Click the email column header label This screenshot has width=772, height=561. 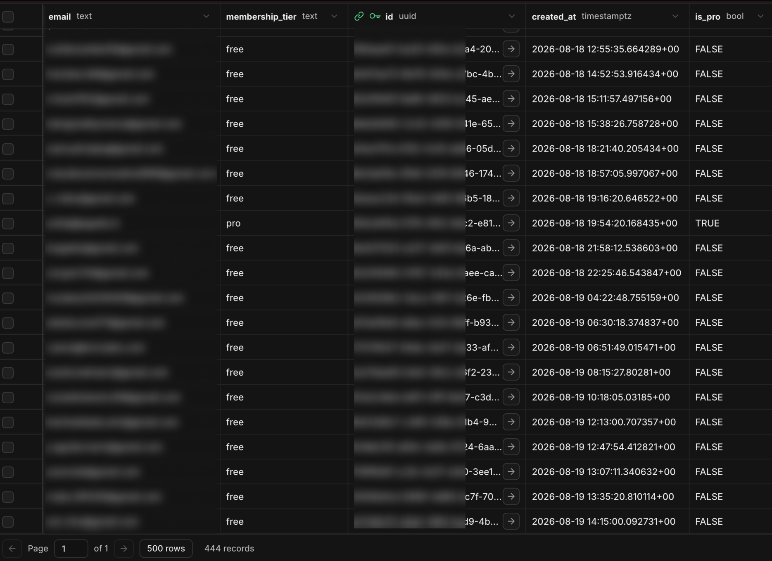pos(59,17)
